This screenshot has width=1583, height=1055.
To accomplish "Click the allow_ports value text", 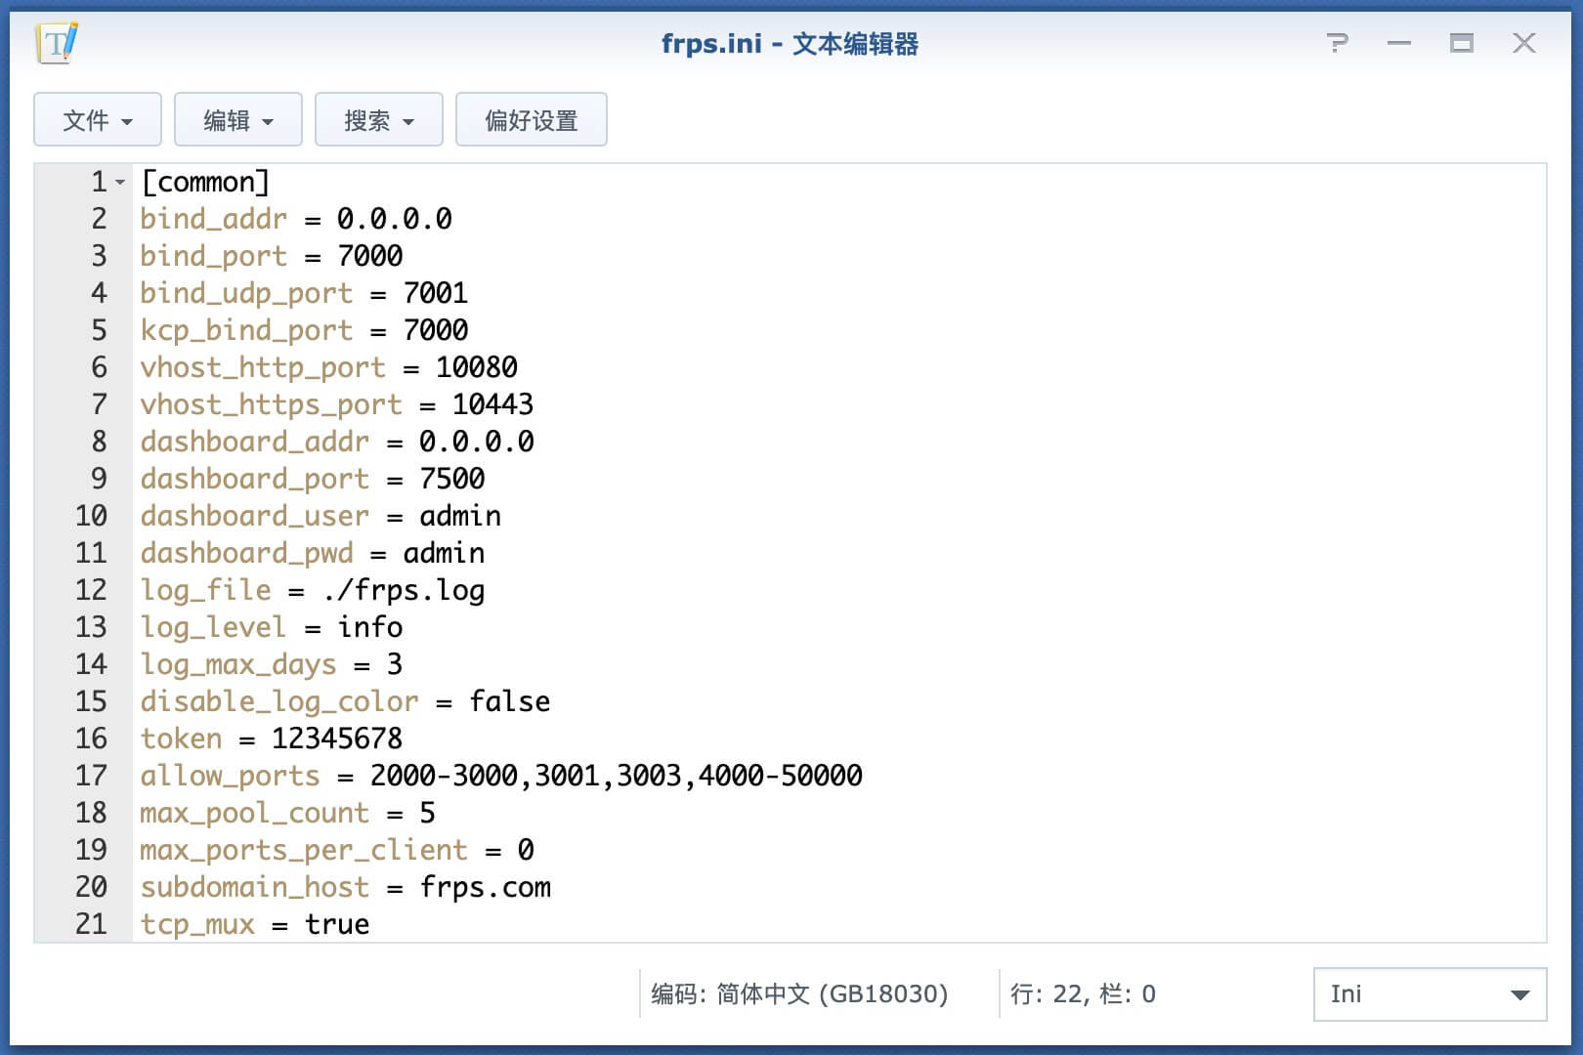I will point(617,776).
